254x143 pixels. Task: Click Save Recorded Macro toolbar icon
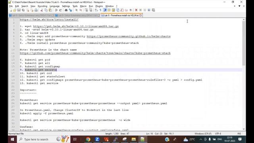click(153, 10)
